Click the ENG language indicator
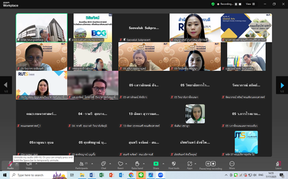 [261, 175]
